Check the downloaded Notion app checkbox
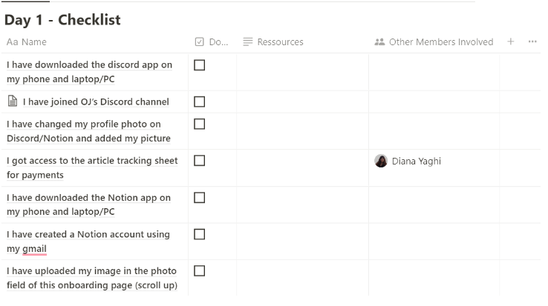The image size is (548, 306). pos(199,197)
